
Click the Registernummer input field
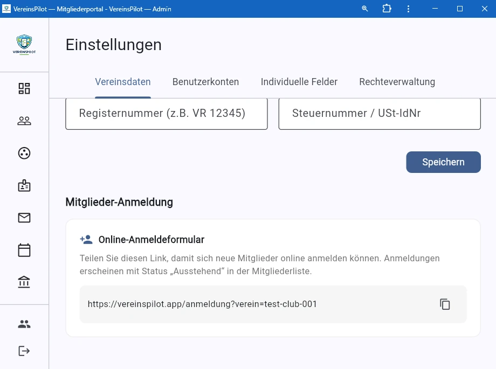(x=166, y=114)
